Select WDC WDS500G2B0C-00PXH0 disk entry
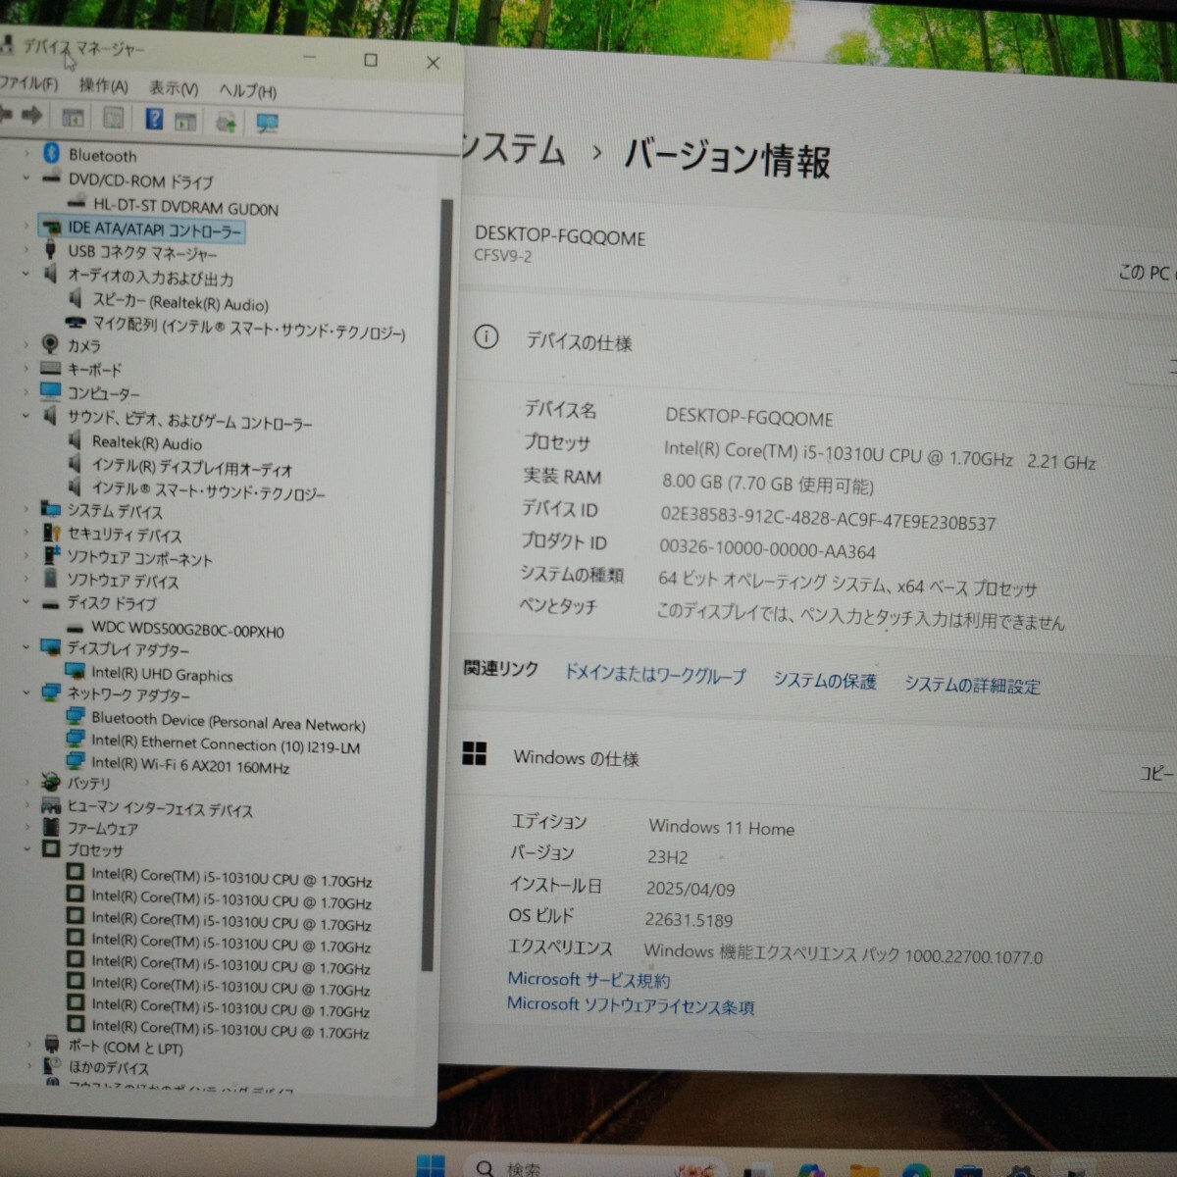Screen dimensions: 1177x1177 (187, 630)
